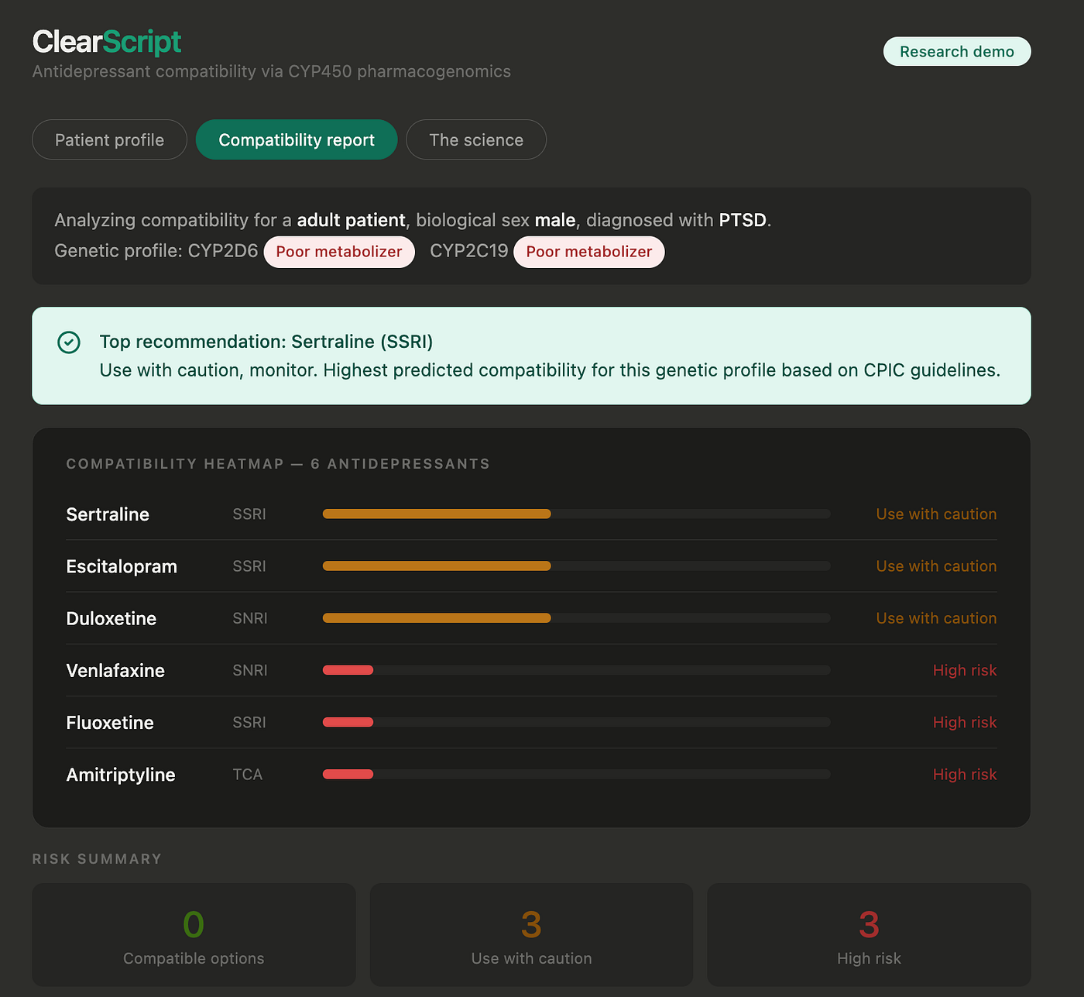This screenshot has height=997, width=1084.
Task: Switch to The science tab
Action: 476,139
